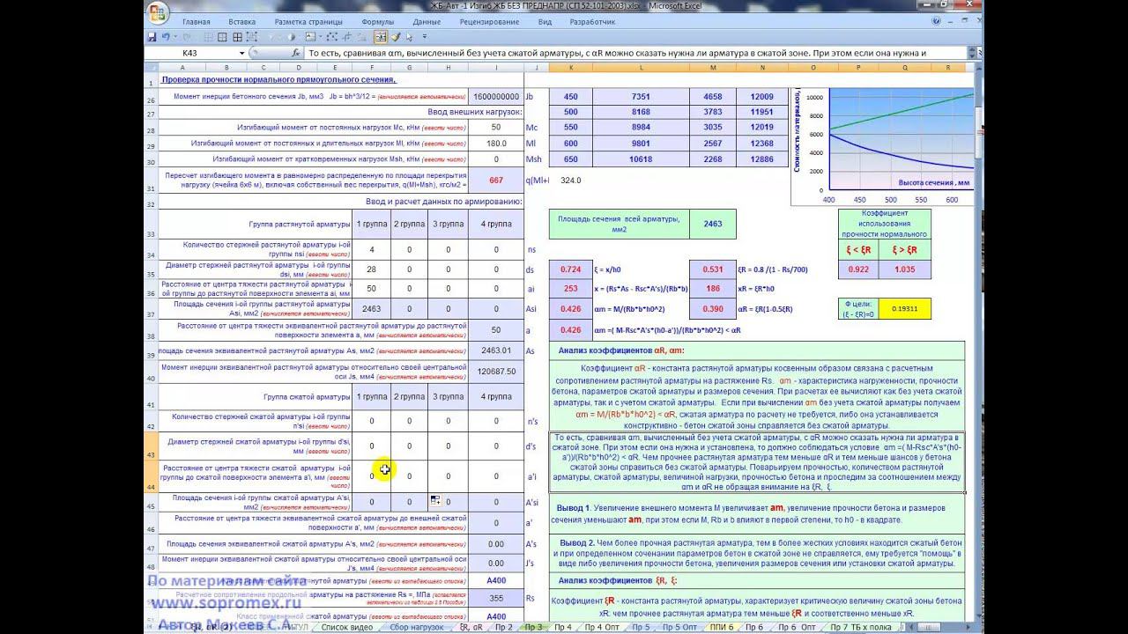Viewport: 1128px width, 634px height.
Task: Click the Вывод 1 conclusion text block
Action: (x=756, y=513)
